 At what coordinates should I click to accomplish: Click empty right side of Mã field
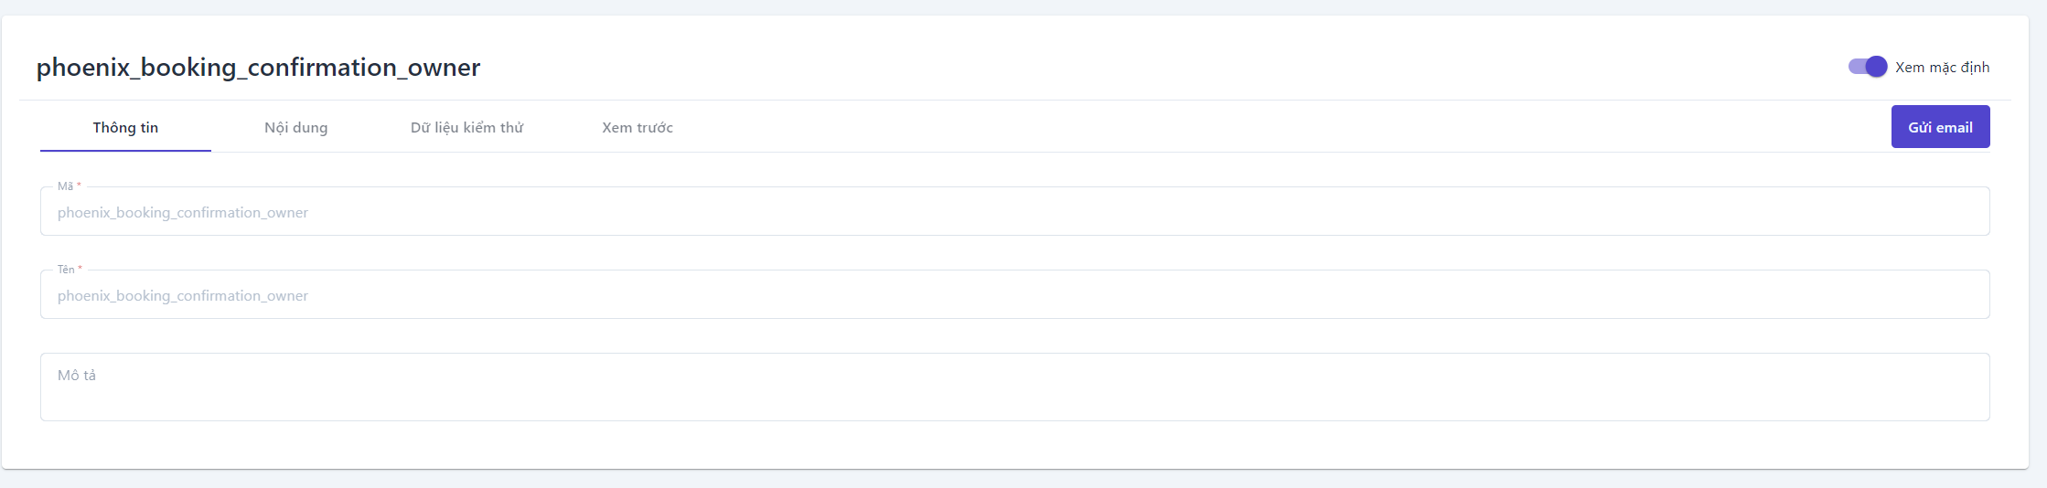[1738, 213]
